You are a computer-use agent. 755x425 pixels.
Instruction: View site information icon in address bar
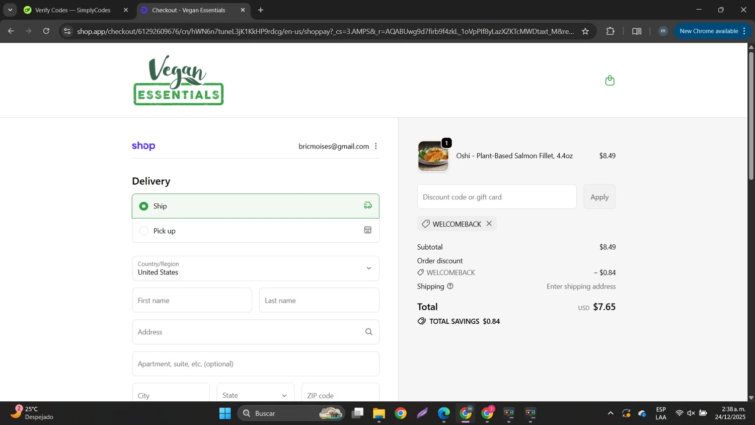(67, 31)
